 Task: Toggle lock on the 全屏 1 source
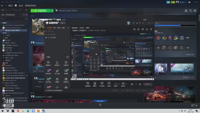click(x=48, y=37)
